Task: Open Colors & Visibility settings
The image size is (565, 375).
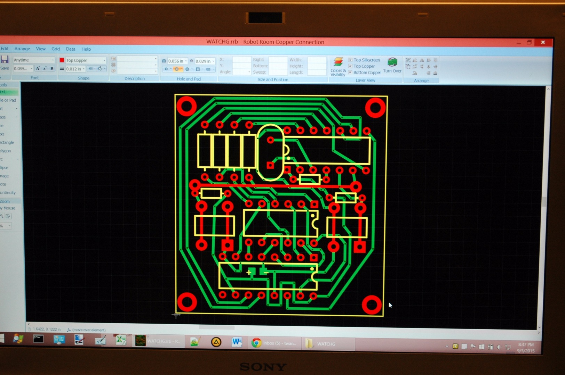Action: click(x=338, y=67)
